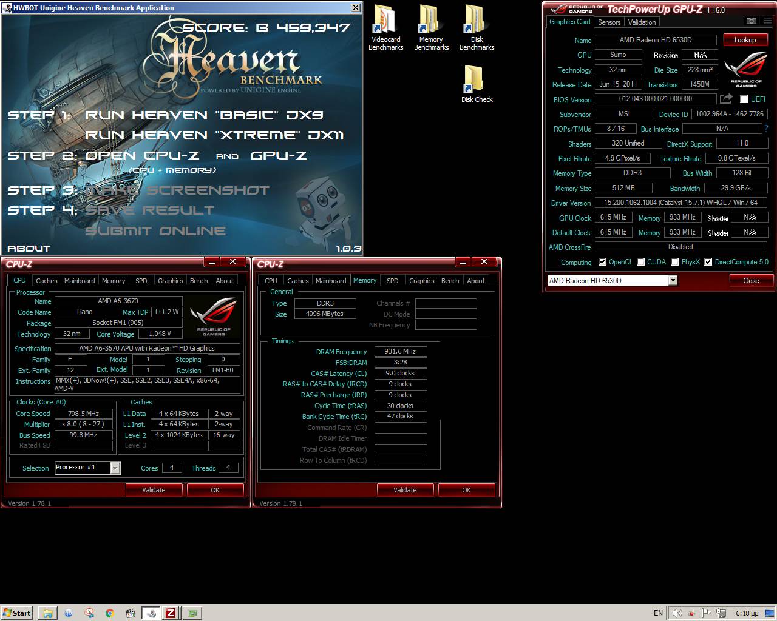Click Validate in the left CPU-Z window
Screen dimensions: 777x621
click(154, 490)
